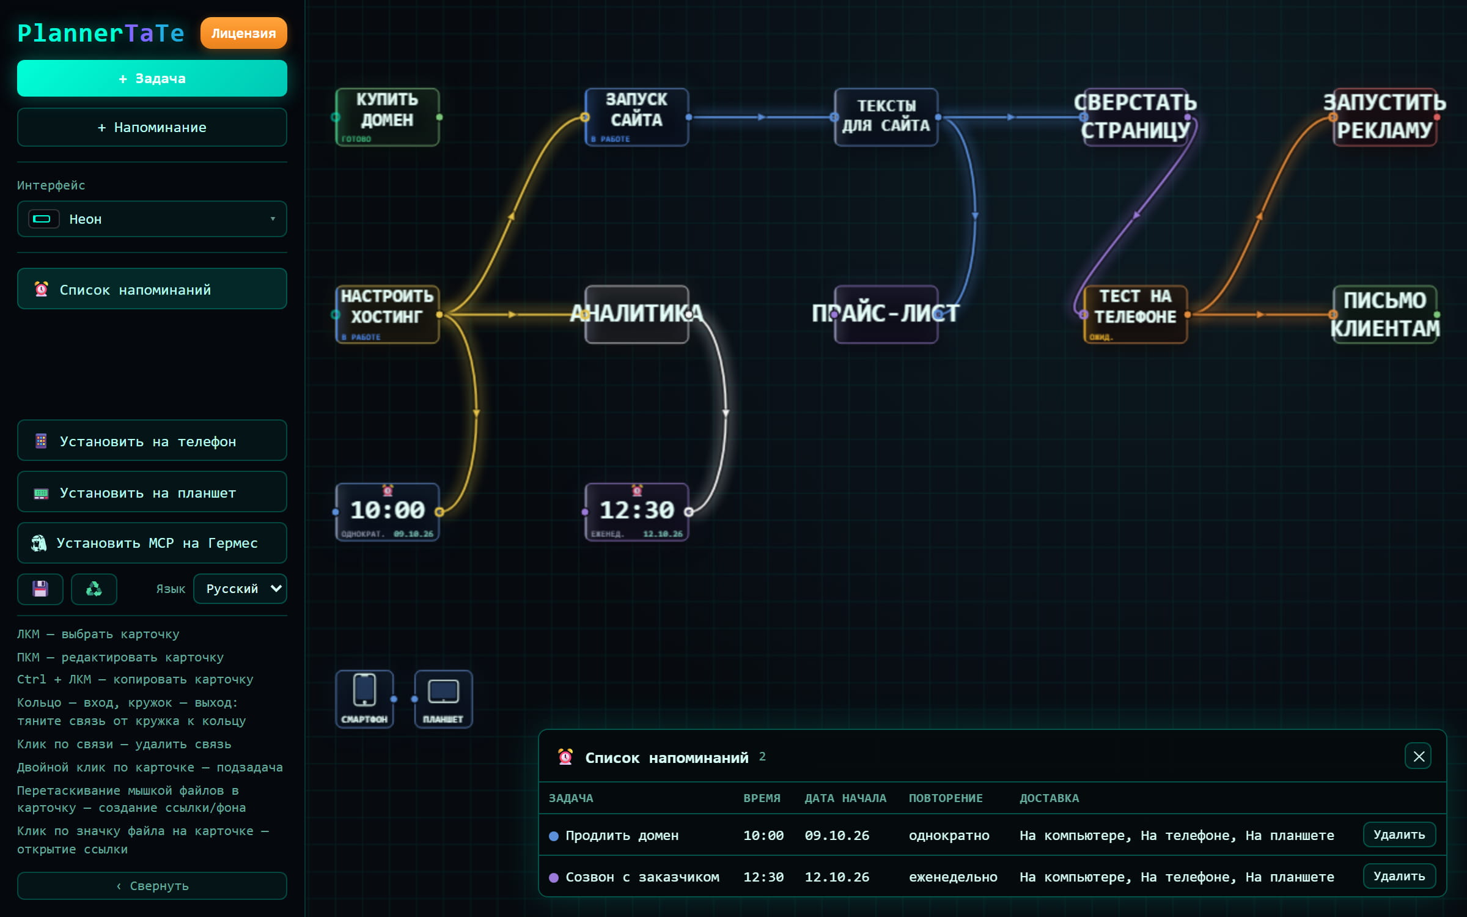Select the Тексты для сайта task card
This screenshot has height=917, width=1467.
click(x=886, y=117)
